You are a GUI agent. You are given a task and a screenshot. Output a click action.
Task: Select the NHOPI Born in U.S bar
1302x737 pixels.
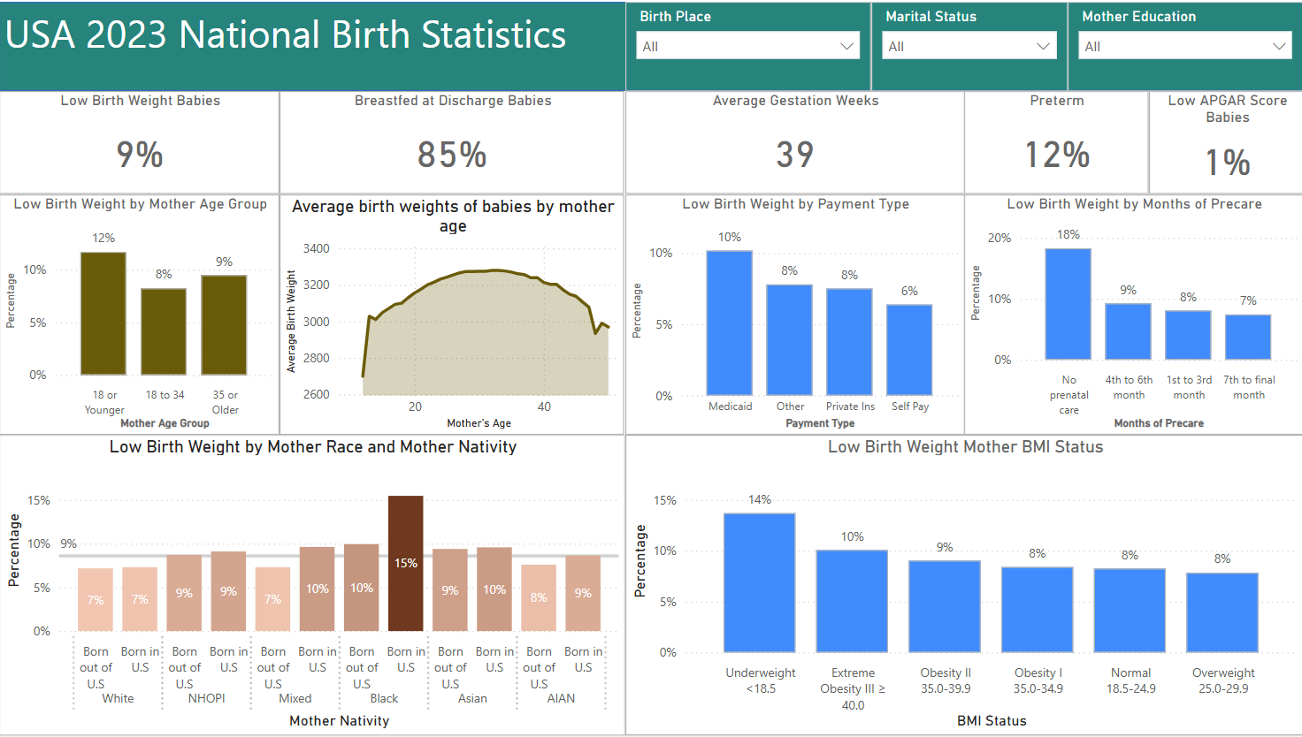click(228, 591)
